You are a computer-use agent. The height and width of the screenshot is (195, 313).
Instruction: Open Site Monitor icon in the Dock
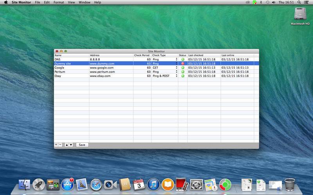[x=225, y=184]
